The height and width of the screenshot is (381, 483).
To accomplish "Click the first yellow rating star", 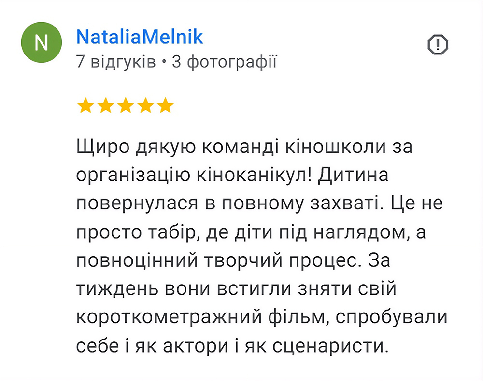I will [x=85, y=106].
